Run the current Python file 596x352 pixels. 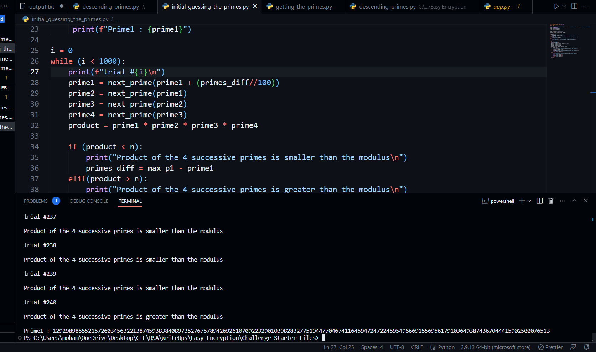(x=556, y=6)
